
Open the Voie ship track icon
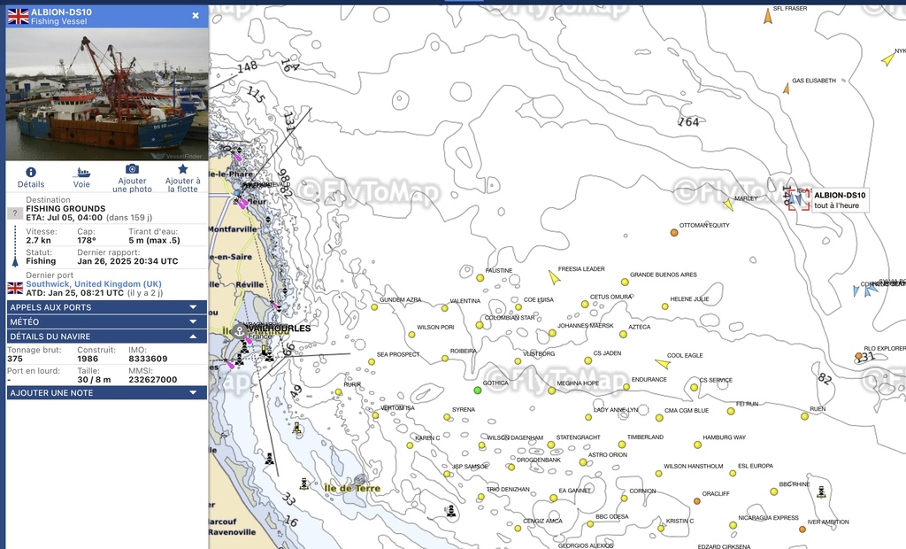[81, 172]
